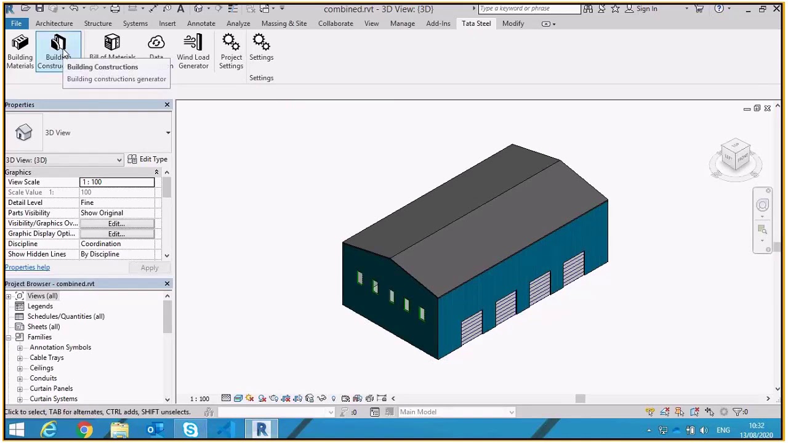Viewport: 788px width, 443px height.
Task: Toggle Select Elements by Face
Action: pyautogui.click(x=694, y=412)
